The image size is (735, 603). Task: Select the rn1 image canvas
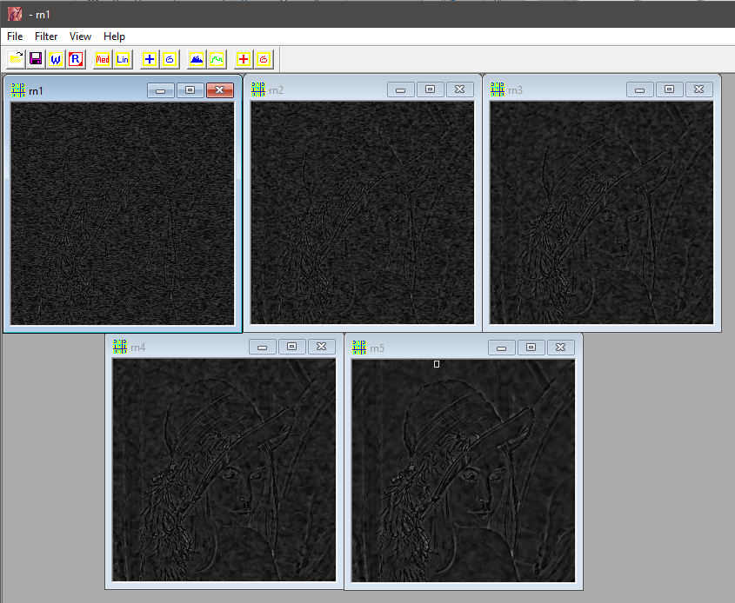pyautogui.click(x=123, y=214)
